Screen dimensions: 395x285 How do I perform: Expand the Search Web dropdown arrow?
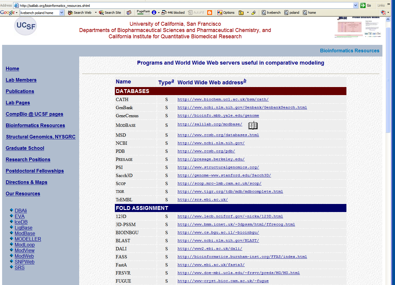pos(96,13)
